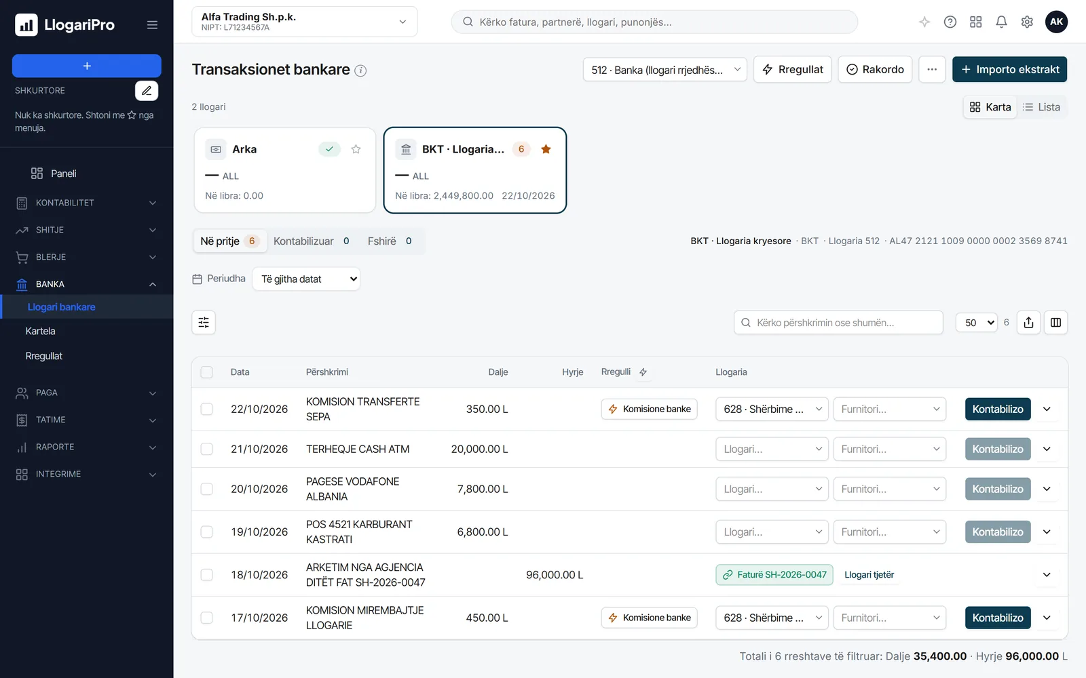Click the Rakordo button

click(x=875, y=69)
